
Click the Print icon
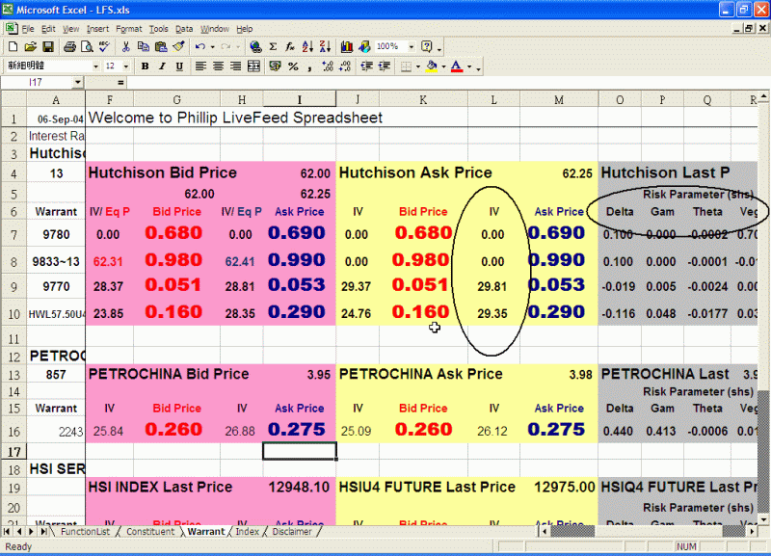(70, 46)
